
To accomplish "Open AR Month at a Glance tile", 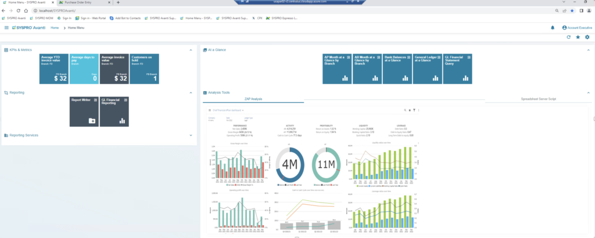I will (x=367, y=68).
